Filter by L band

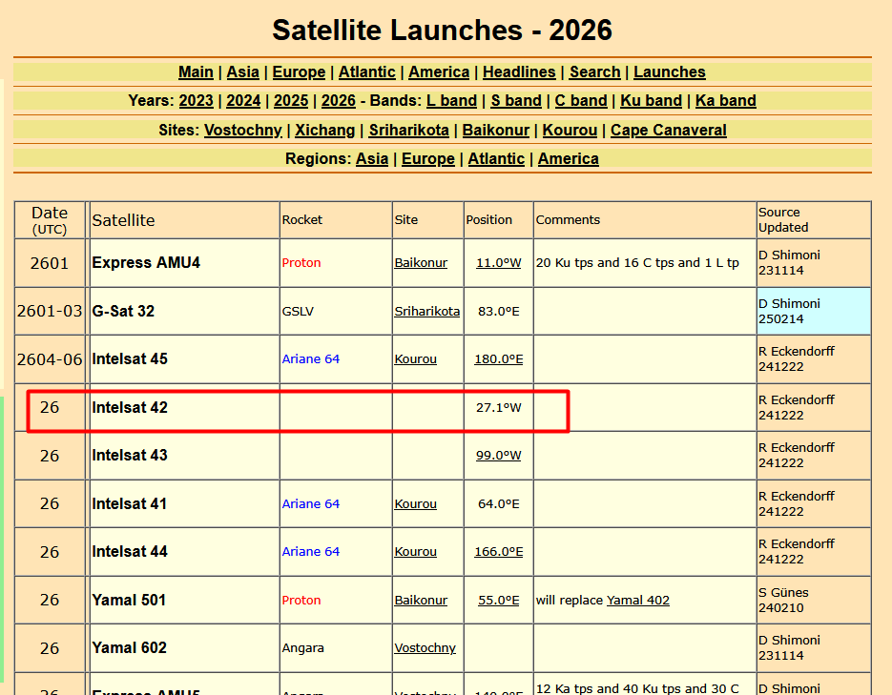[x=451, y=101]
